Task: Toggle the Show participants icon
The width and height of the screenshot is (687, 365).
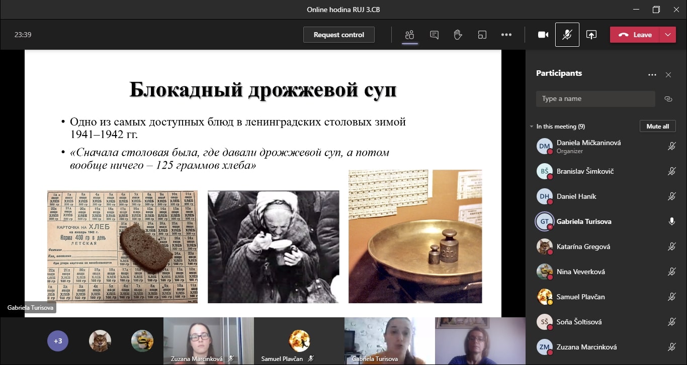Action: pos(410,35)
